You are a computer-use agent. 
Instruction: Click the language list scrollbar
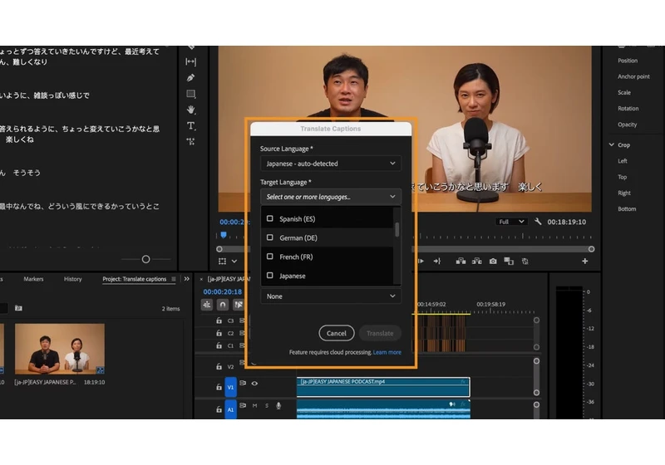[x=397, y=230]
